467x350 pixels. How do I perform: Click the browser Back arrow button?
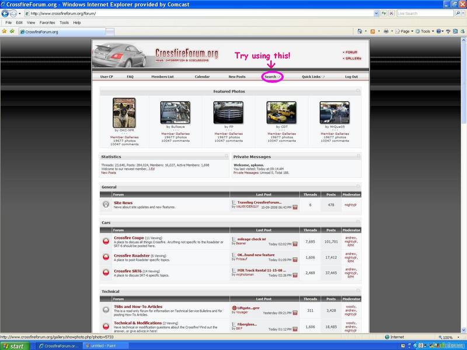6,13
